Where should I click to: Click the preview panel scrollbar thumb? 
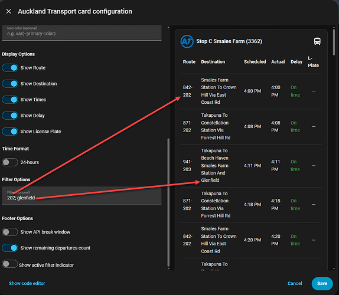coord(334,42)
